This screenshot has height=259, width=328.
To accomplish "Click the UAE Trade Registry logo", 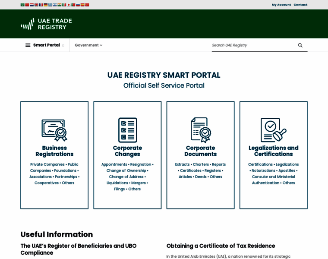I will tap(46, 24).
